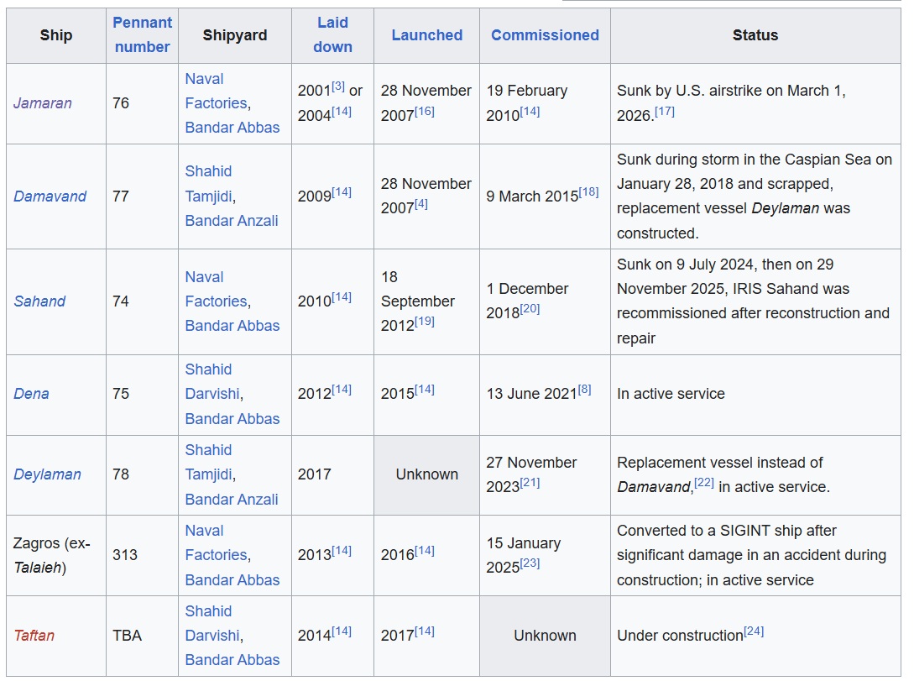Open citation 19 on Sahand's launch date

[425, 321]
